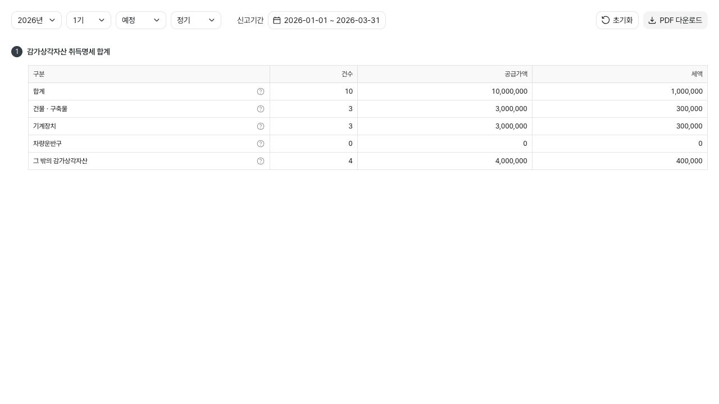Click the 구분 column header
Screen dimensions: 719x404
149,74
